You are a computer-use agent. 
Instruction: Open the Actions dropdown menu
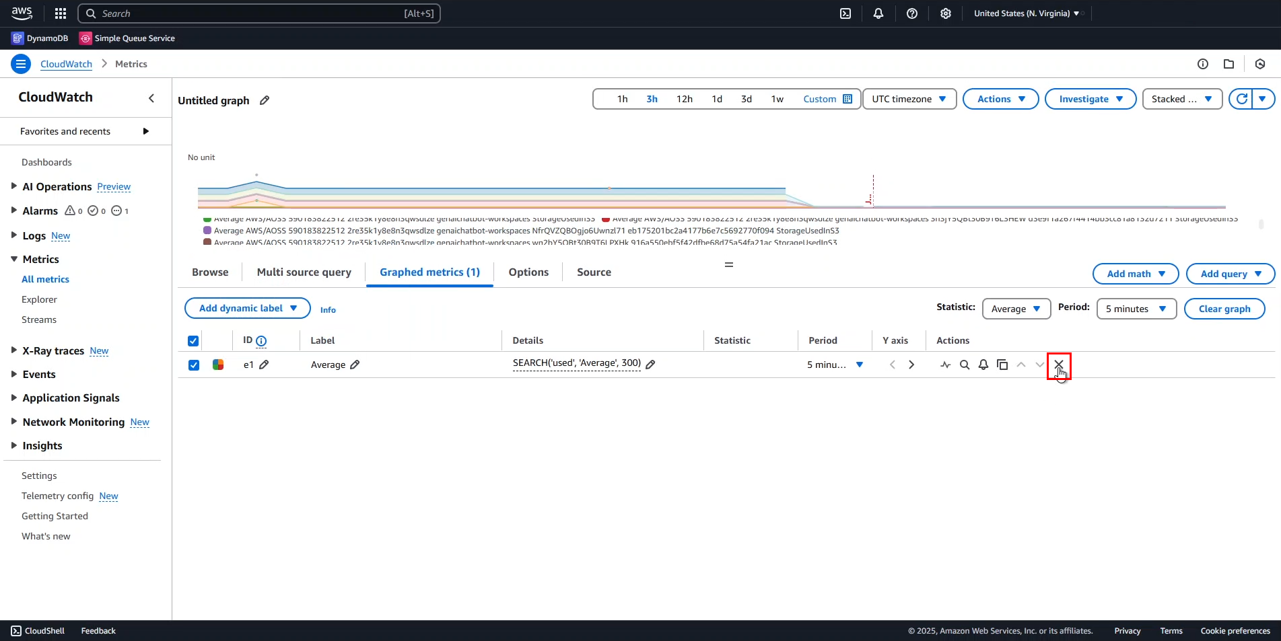(x=1000, y=99)
